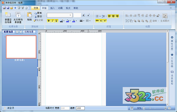Switch to the referenced scenes (引用场景) button
The width and height of the screenshot is (177, 112).
pyautogui.click(x=29, y=32)
